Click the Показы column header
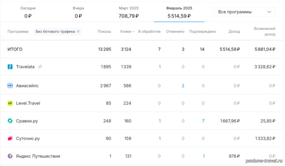285x166 pixels. click(x=104, y=31)
